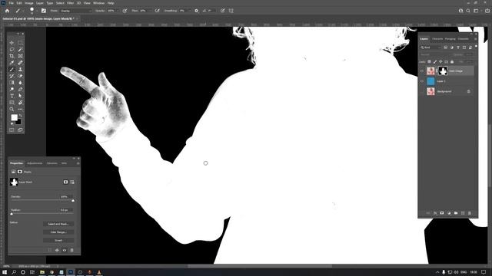Toggle lock all padlock icon

tap(452, 61)
